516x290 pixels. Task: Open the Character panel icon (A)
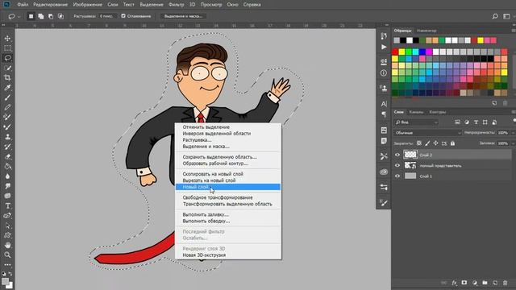point(384,104)
